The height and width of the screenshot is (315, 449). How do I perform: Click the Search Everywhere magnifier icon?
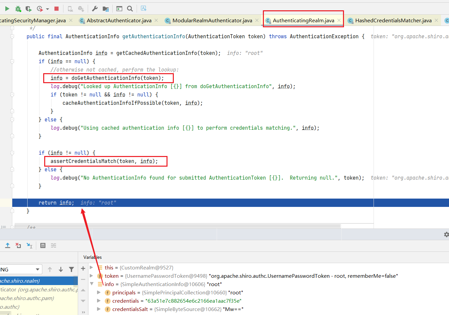[130, 9]
